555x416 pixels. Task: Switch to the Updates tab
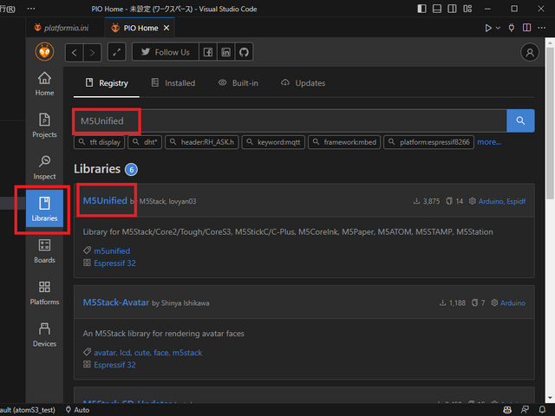tap(304, 83)
